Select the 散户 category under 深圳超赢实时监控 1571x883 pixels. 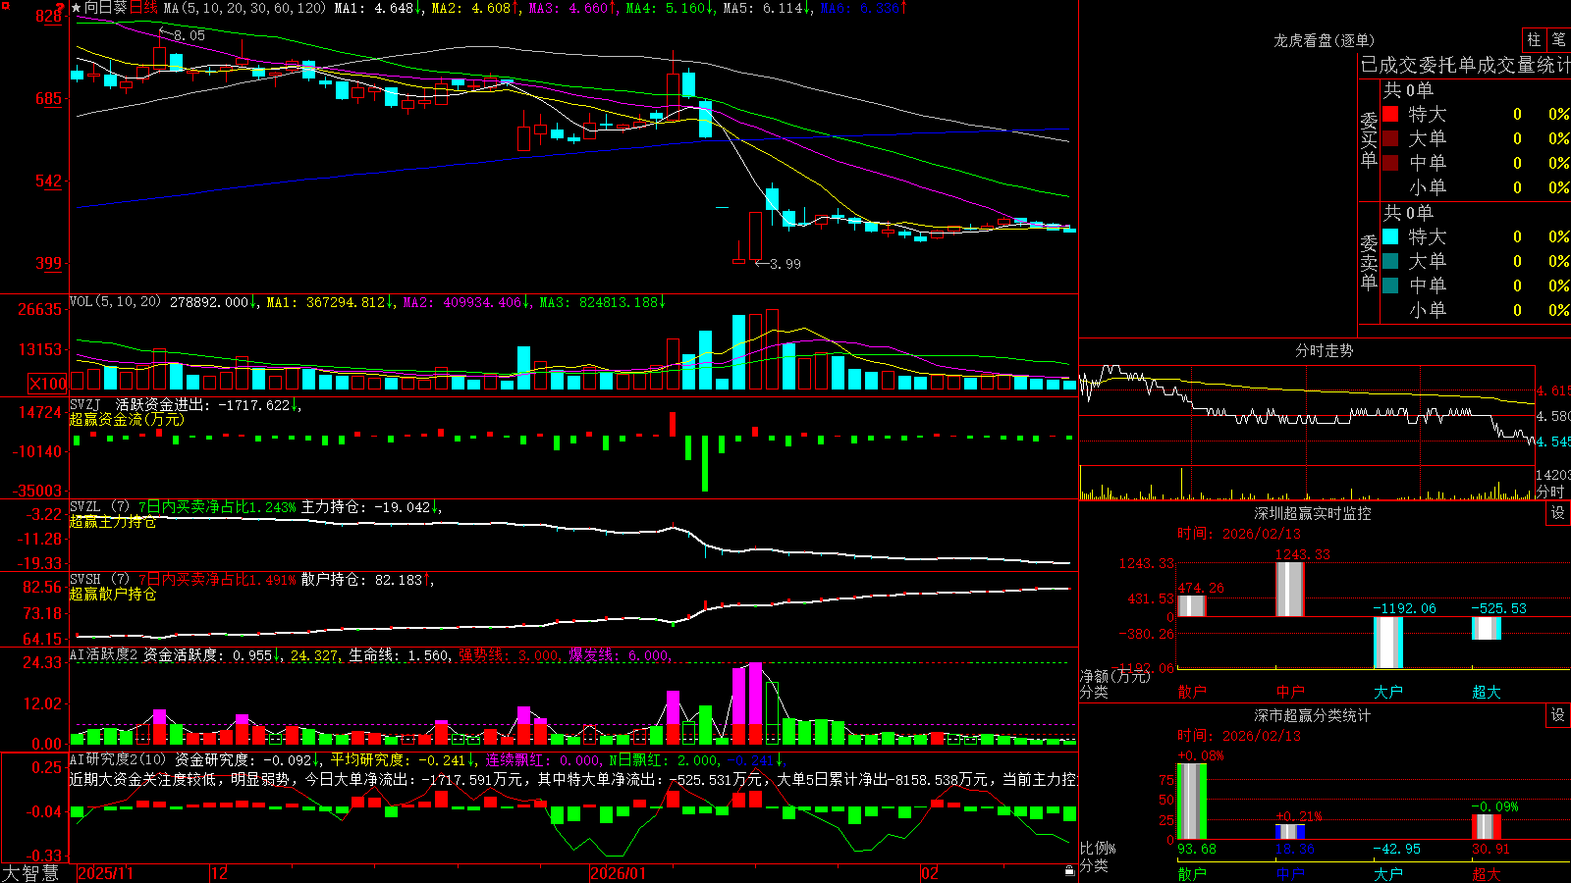(1192, 692)
